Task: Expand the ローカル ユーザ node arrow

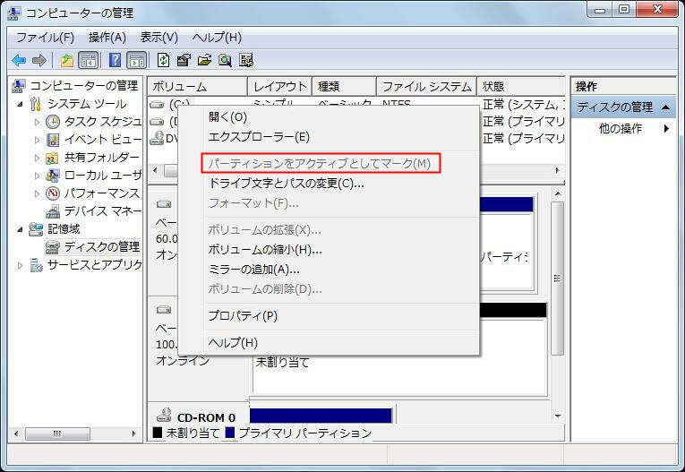Action: pyautogui.click(x=37, y=176)
